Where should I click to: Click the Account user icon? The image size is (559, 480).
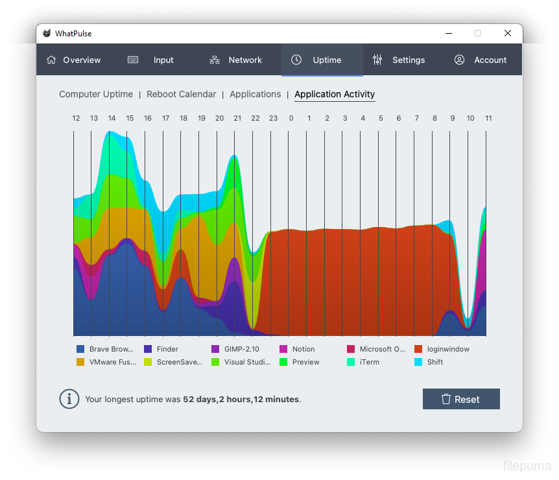pos(459,60)
